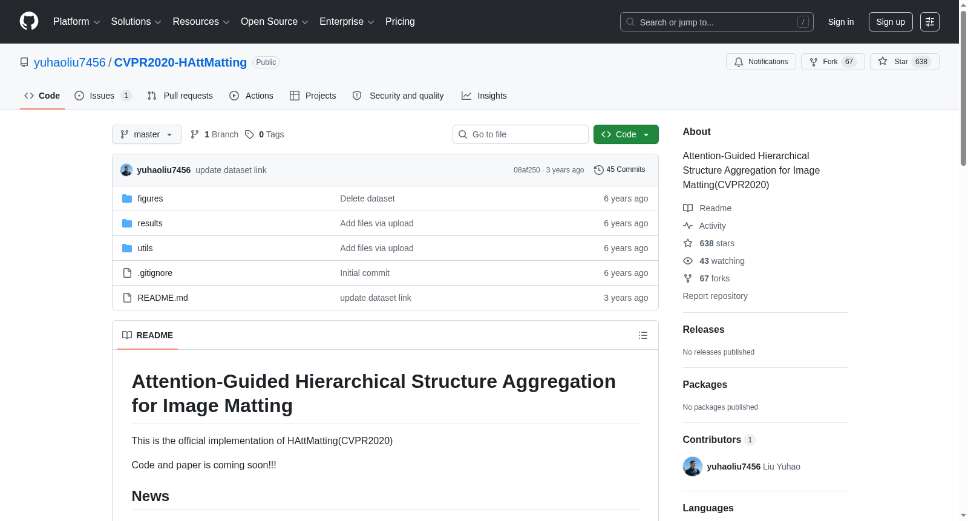Open the Open Source dropdown
The height and width of the screenshot is (521, 968).
point(275,22)
